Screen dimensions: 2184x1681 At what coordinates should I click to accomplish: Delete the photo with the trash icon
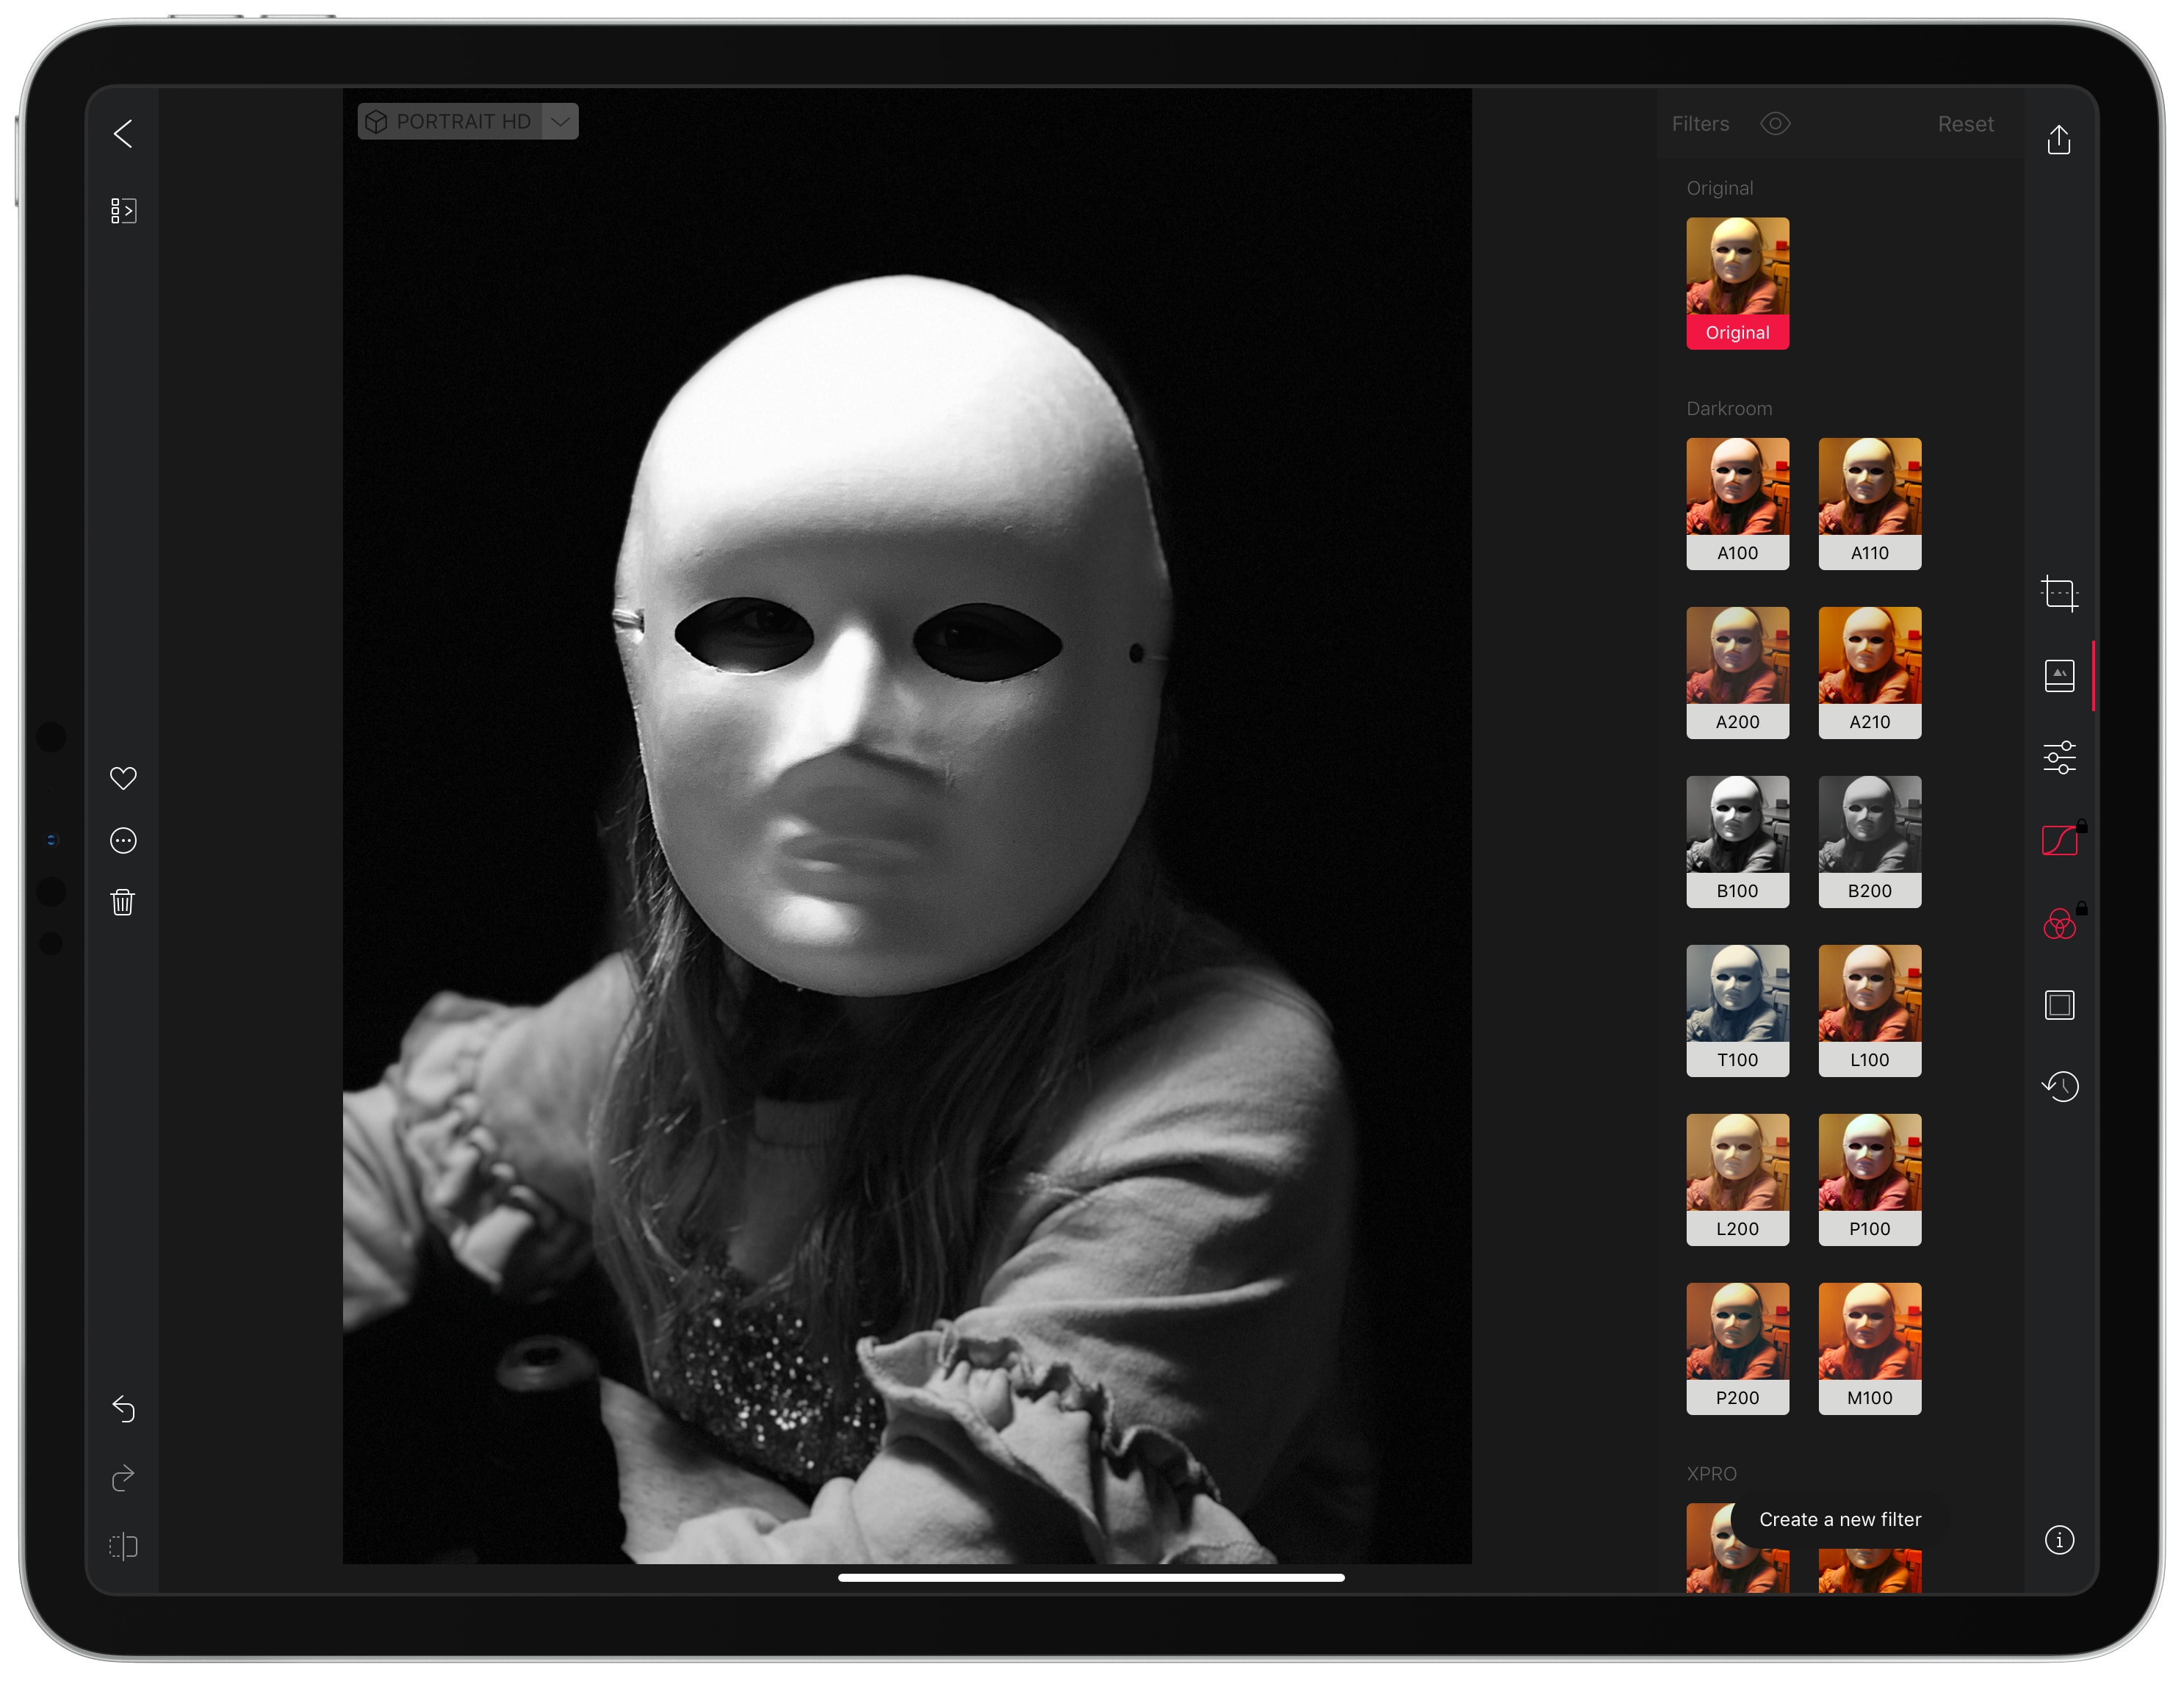click(x=123, y=903)
